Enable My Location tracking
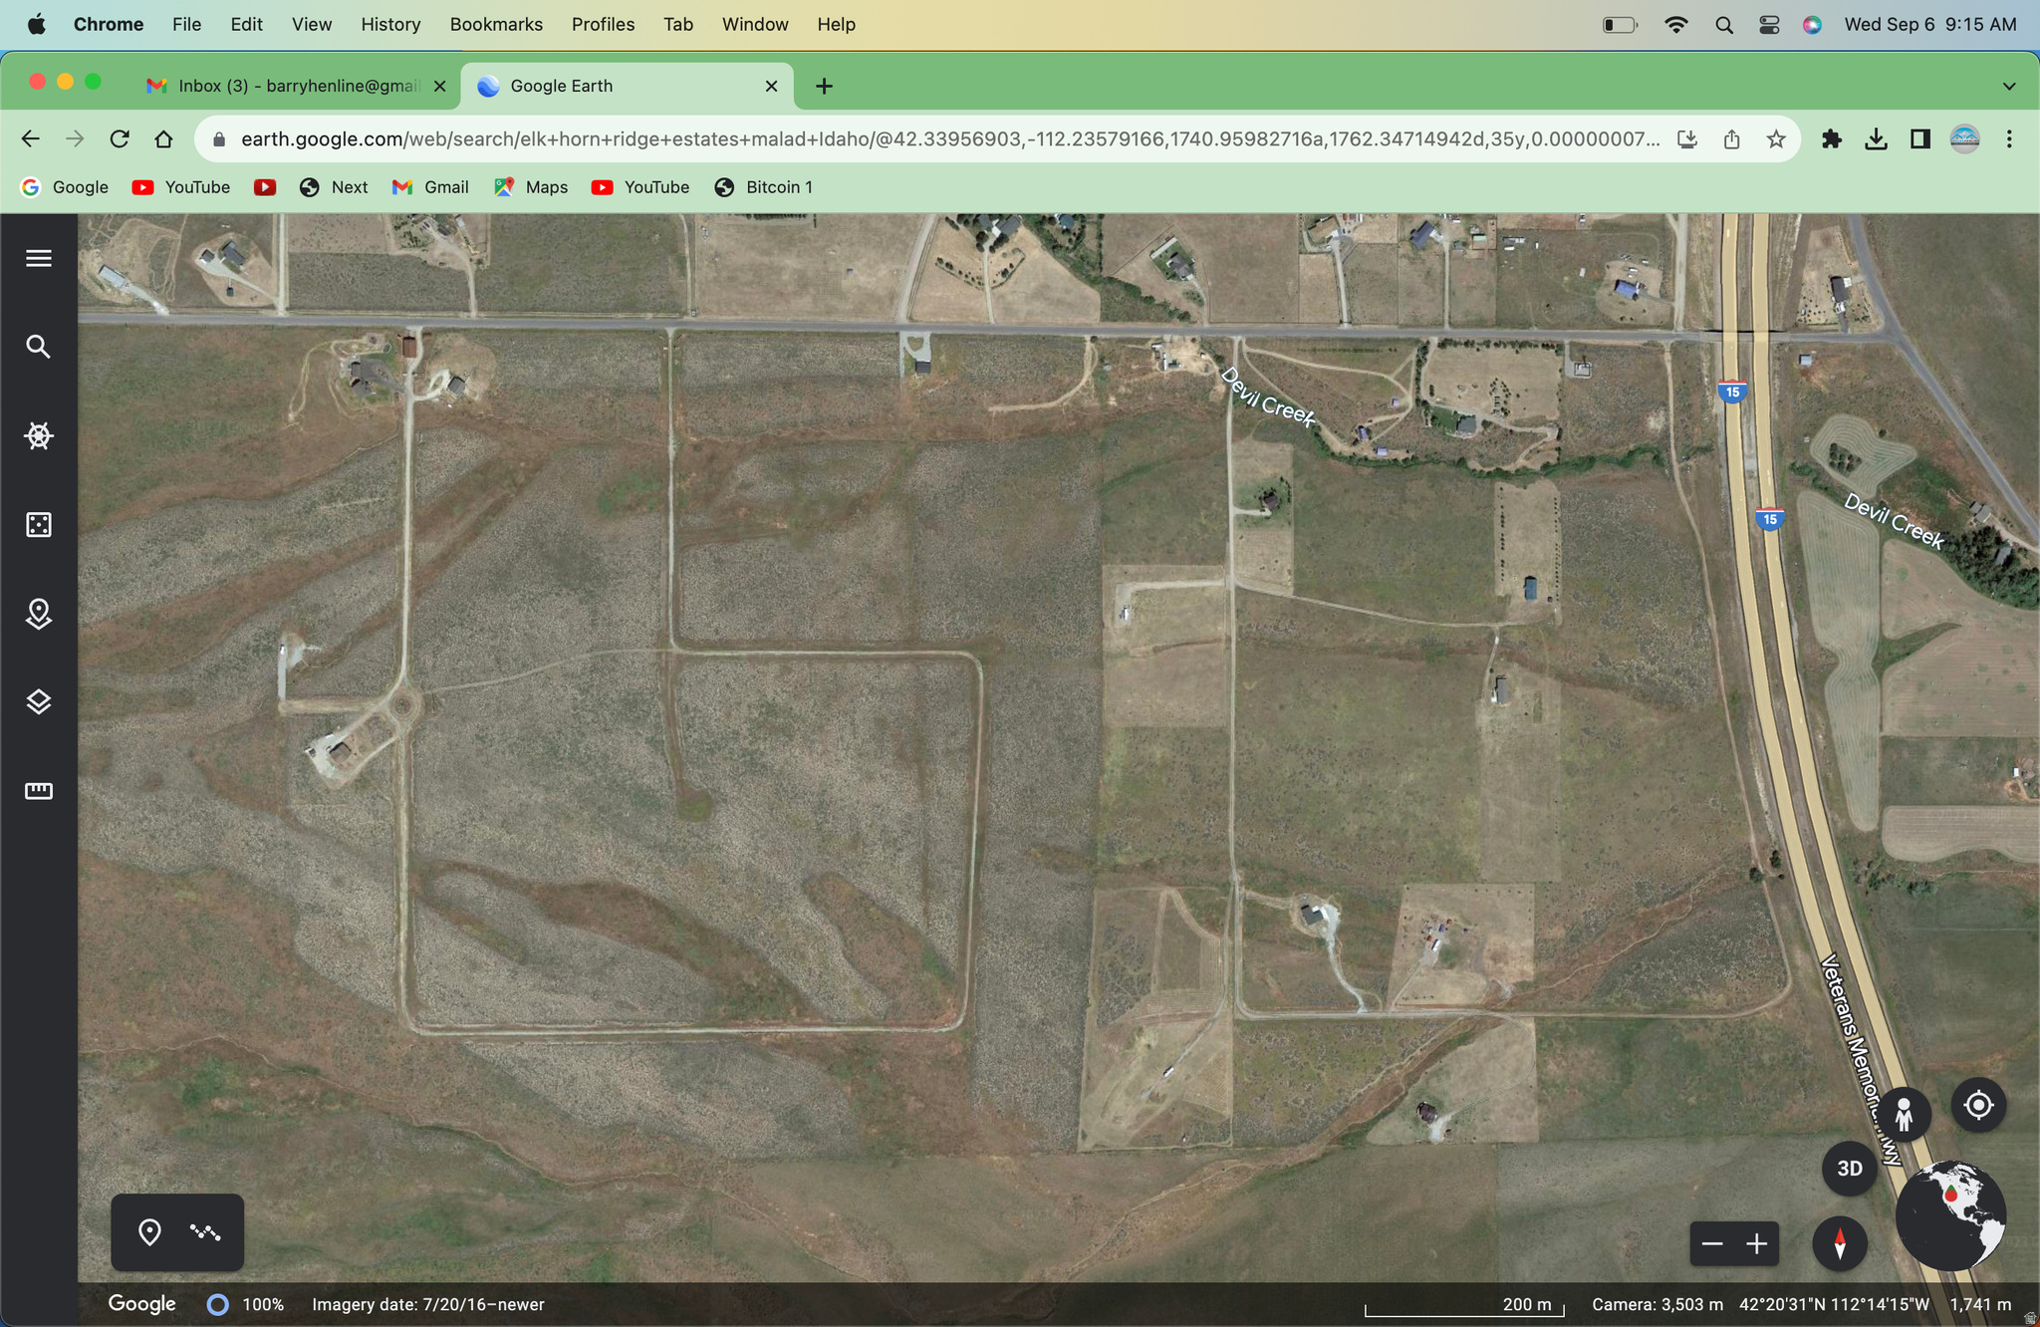The image size is (2040, 1327). point(1977,1104)
